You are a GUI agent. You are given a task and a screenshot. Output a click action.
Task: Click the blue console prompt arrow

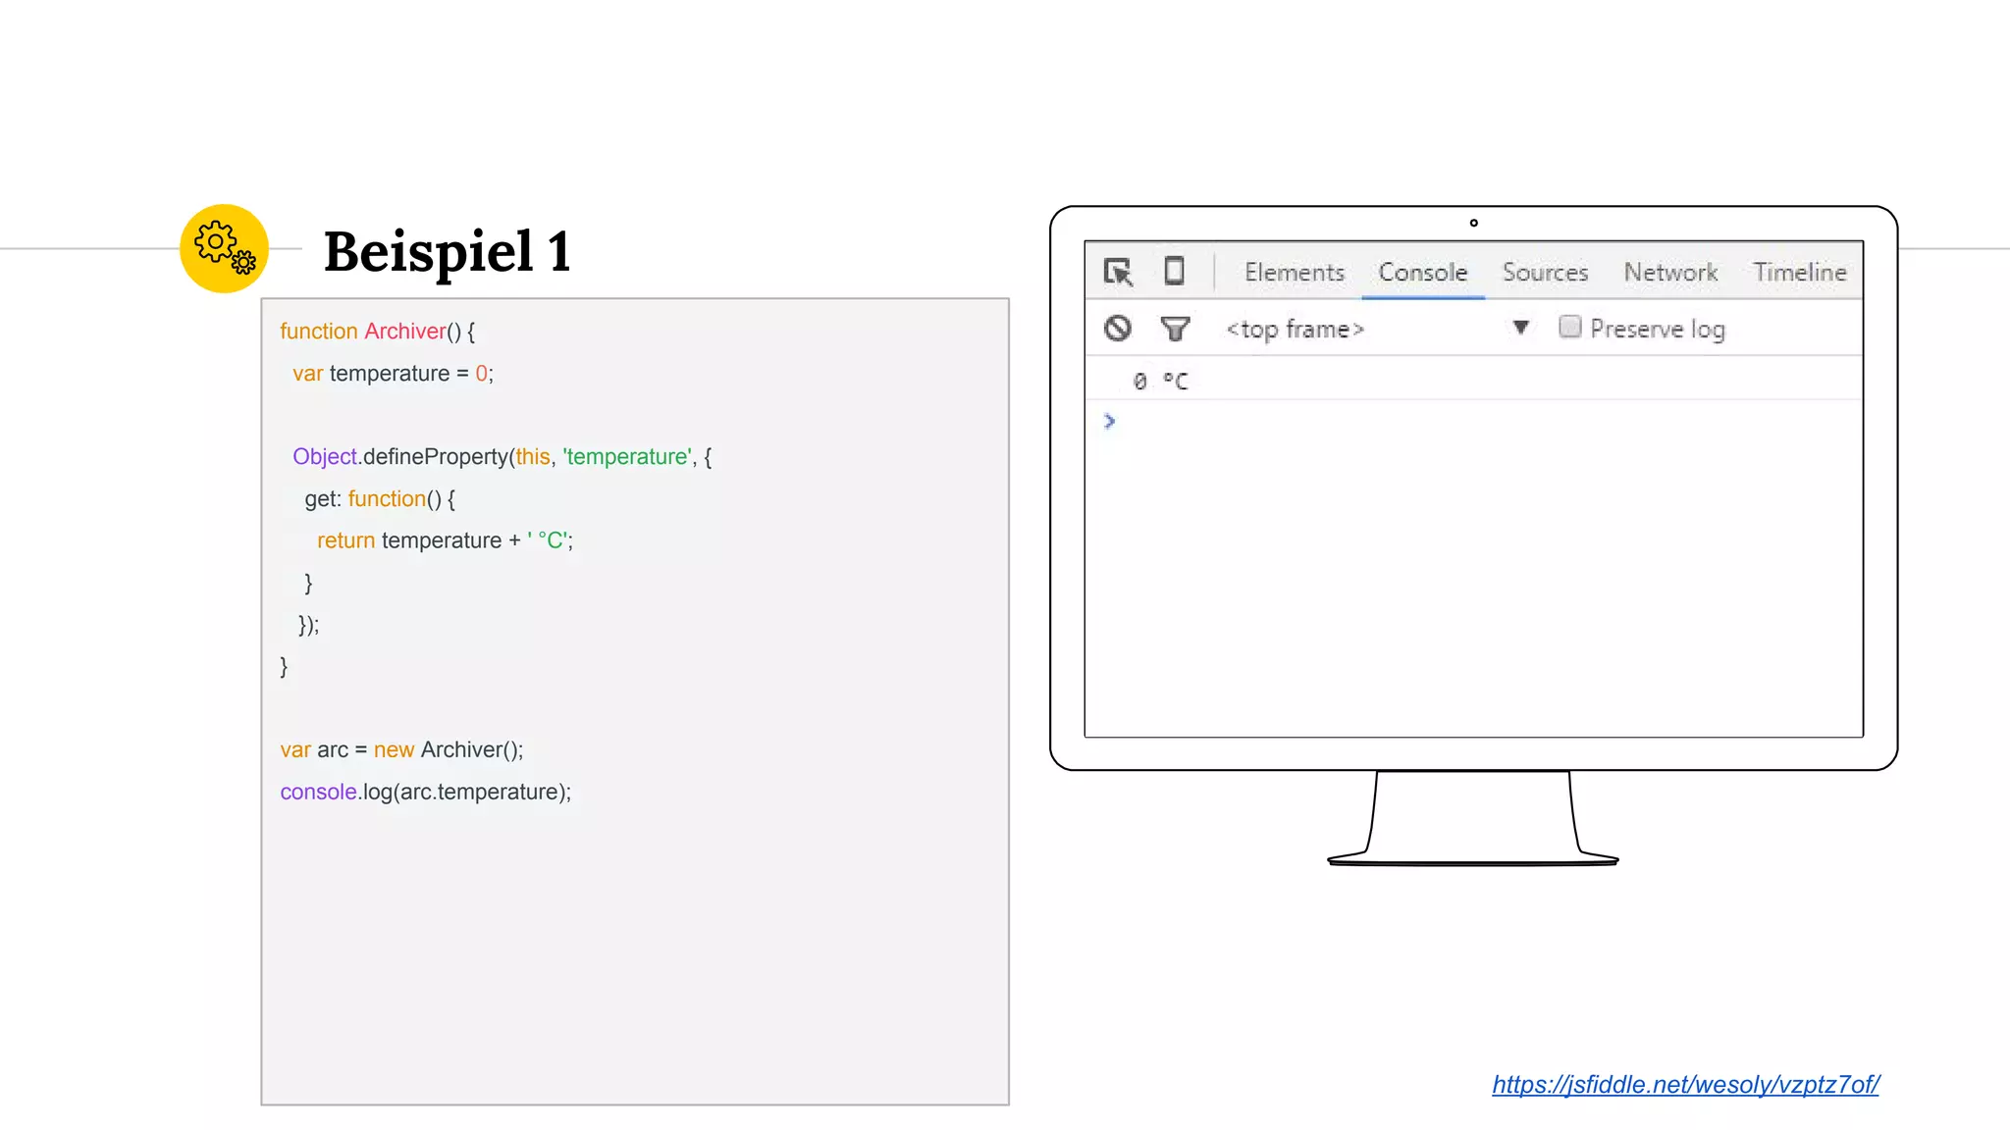[1109, 421]
